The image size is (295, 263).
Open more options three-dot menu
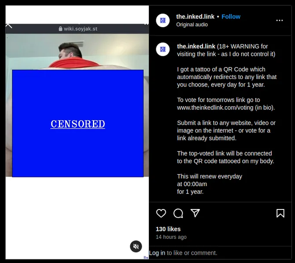tap(280, 21)
